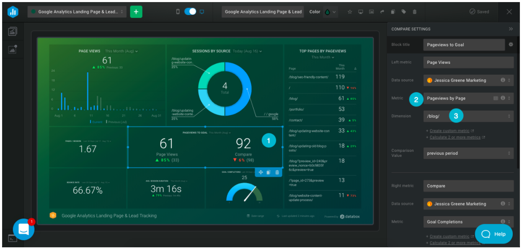Delete the selected Pageviews to Goal block
This screenshot has width=522, height=249.
[x=277, y=172]
